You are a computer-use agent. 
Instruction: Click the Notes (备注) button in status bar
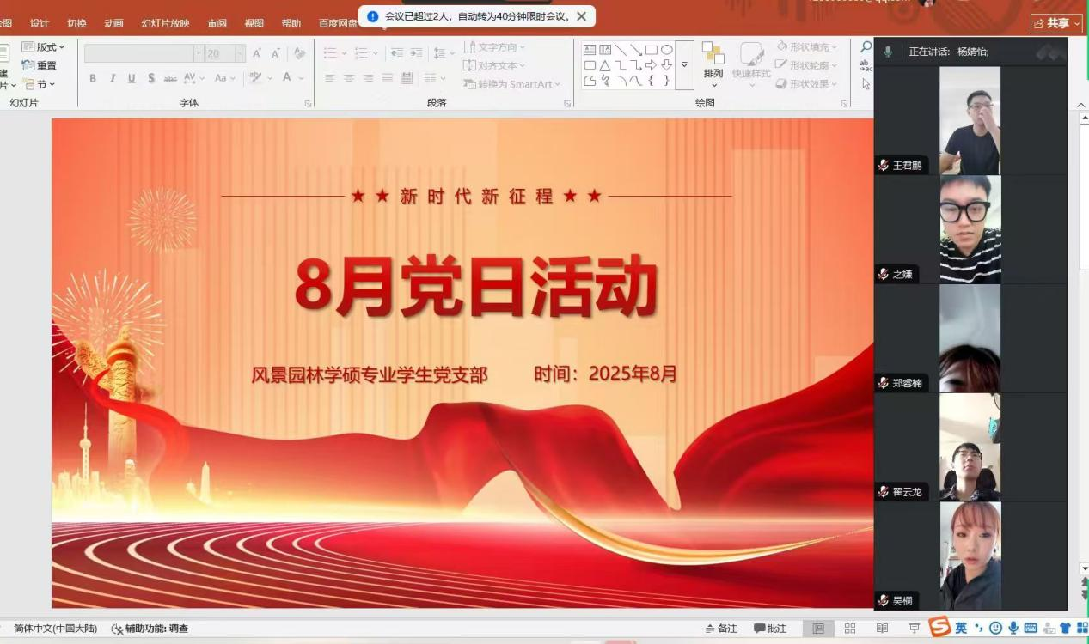721,629
